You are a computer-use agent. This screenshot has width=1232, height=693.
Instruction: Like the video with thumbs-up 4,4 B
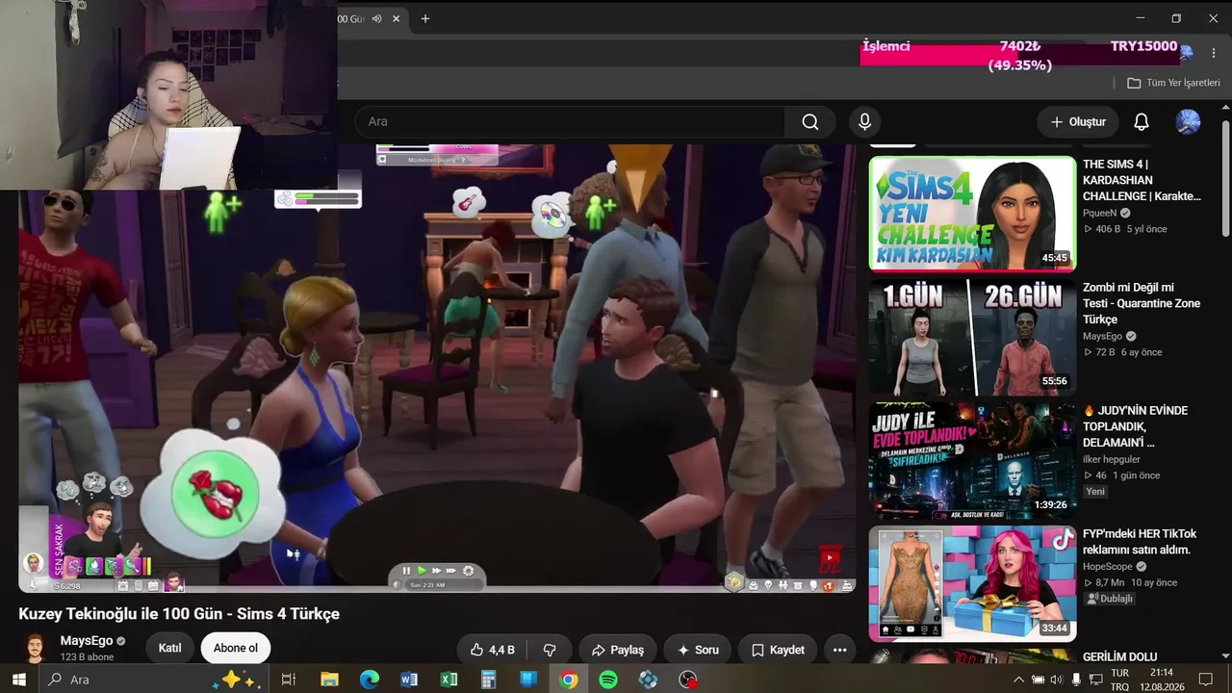[x=493, y=650]
